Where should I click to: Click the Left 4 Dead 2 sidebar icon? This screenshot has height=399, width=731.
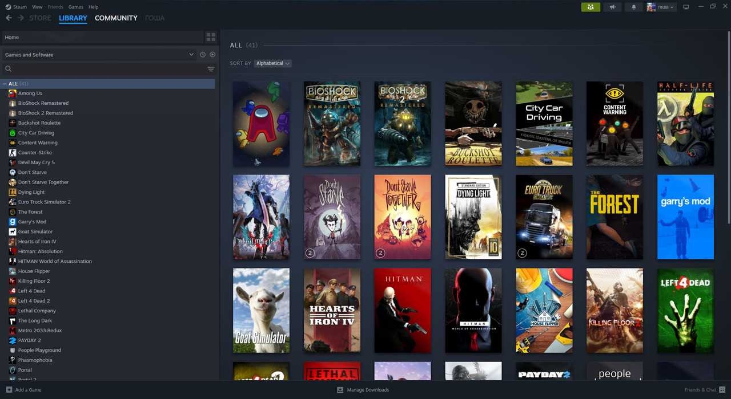click(13, 301)
